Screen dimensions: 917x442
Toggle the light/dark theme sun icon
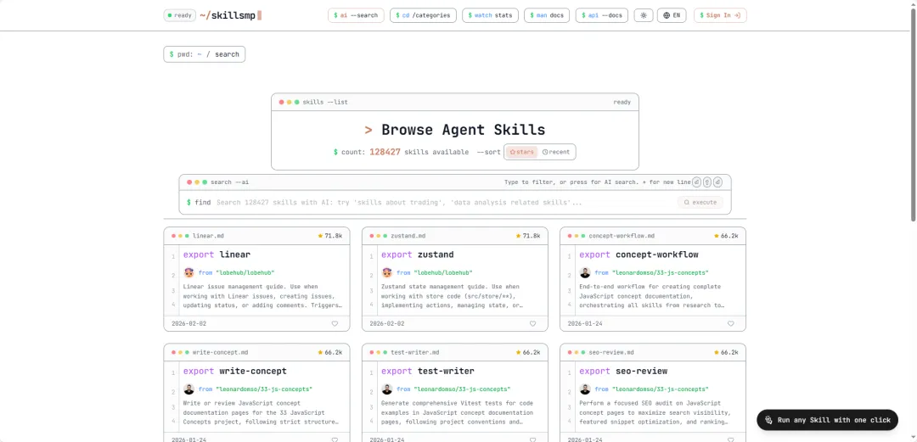(x=644, y=15)
